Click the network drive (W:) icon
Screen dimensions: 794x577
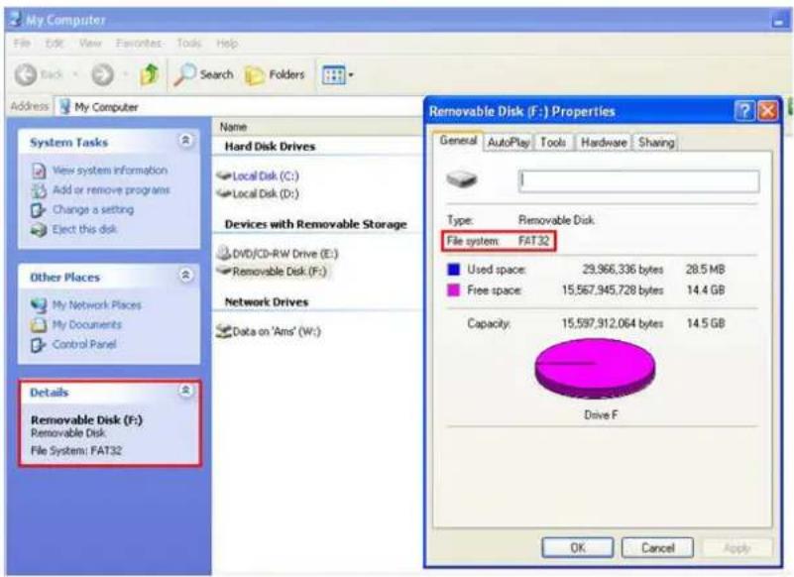pos(224,331)
